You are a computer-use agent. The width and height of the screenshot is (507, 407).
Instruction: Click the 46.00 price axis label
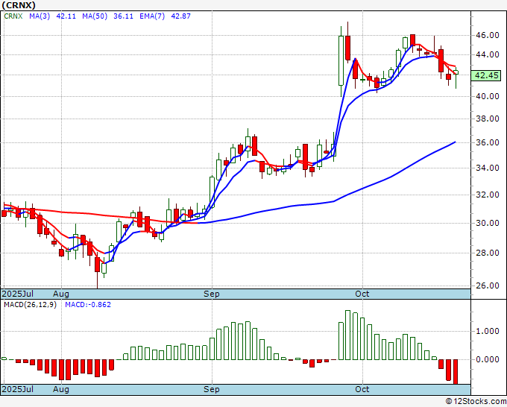tap(488, 36)
